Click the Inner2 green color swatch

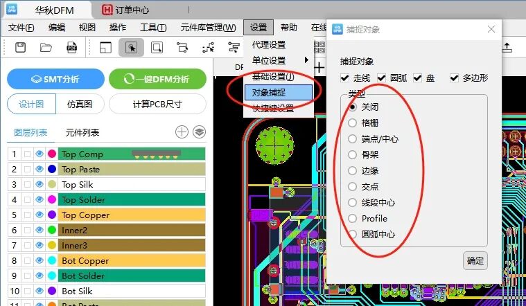(x=52, y=230)
